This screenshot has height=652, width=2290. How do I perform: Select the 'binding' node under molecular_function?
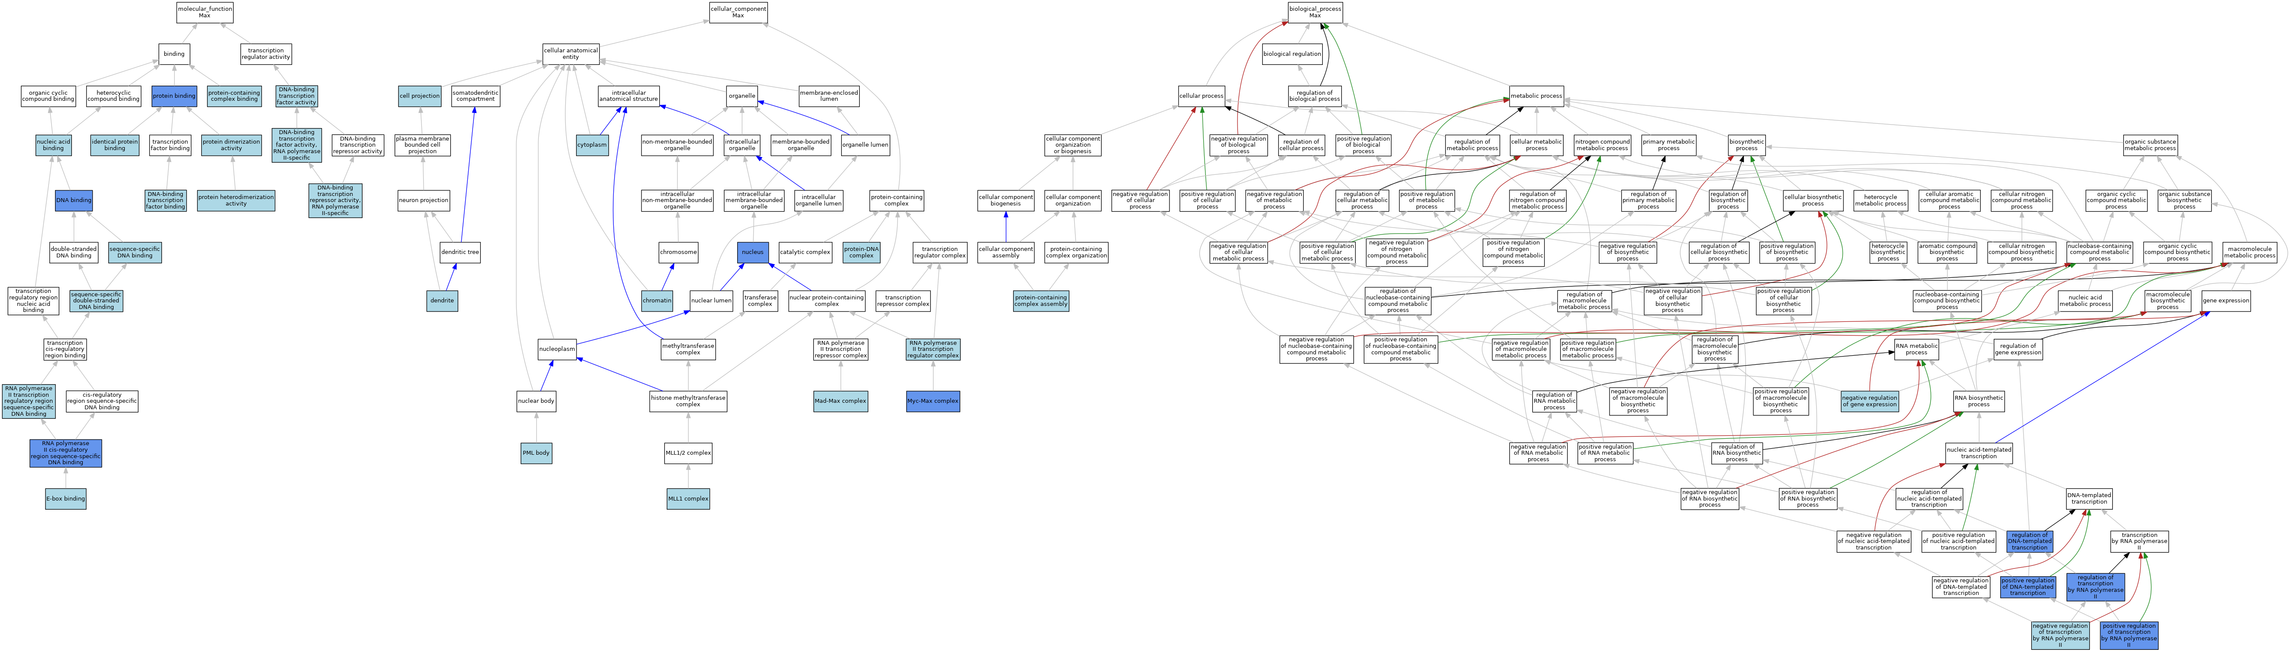(174, 54)
